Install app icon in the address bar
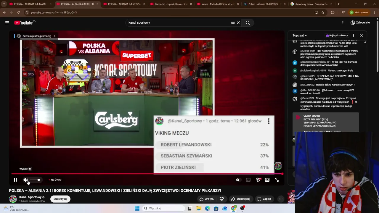This screenshot has width=379, height=213. (x=316, y=12)
